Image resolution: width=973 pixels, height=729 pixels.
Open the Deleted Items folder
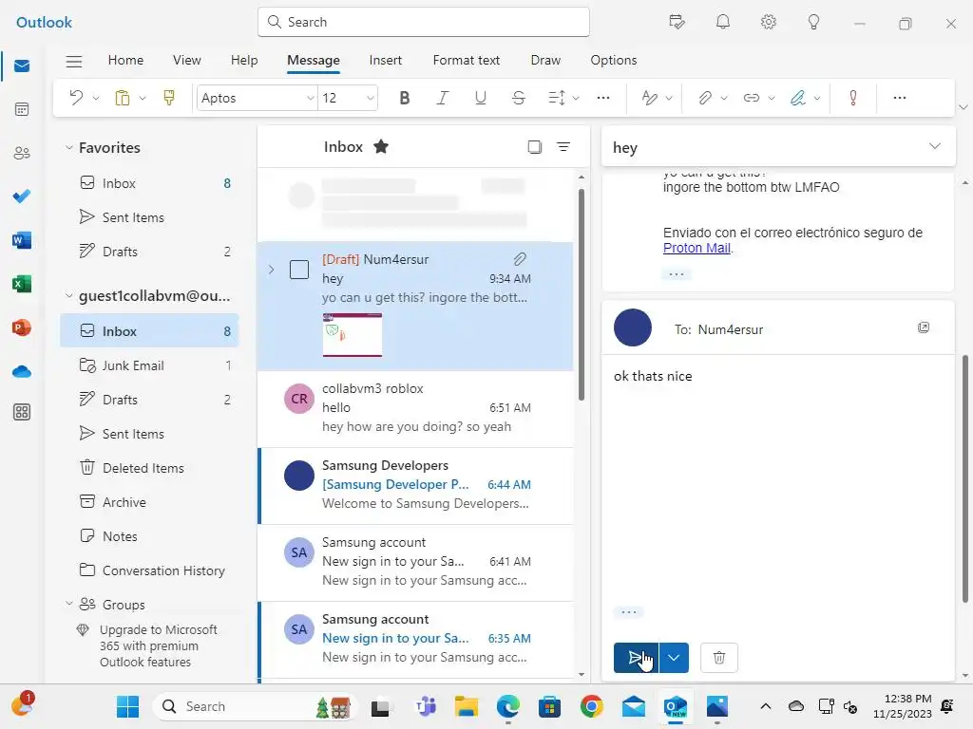(x=149, y=468)
